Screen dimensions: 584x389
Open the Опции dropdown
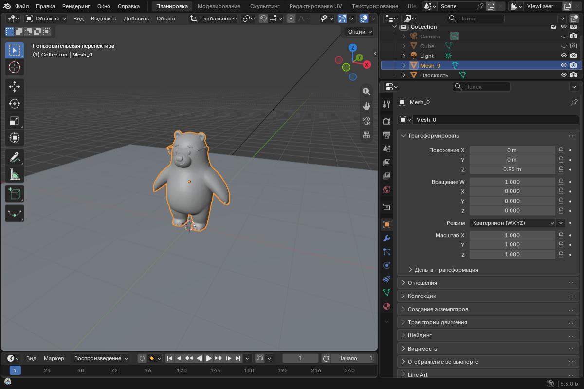360,31
